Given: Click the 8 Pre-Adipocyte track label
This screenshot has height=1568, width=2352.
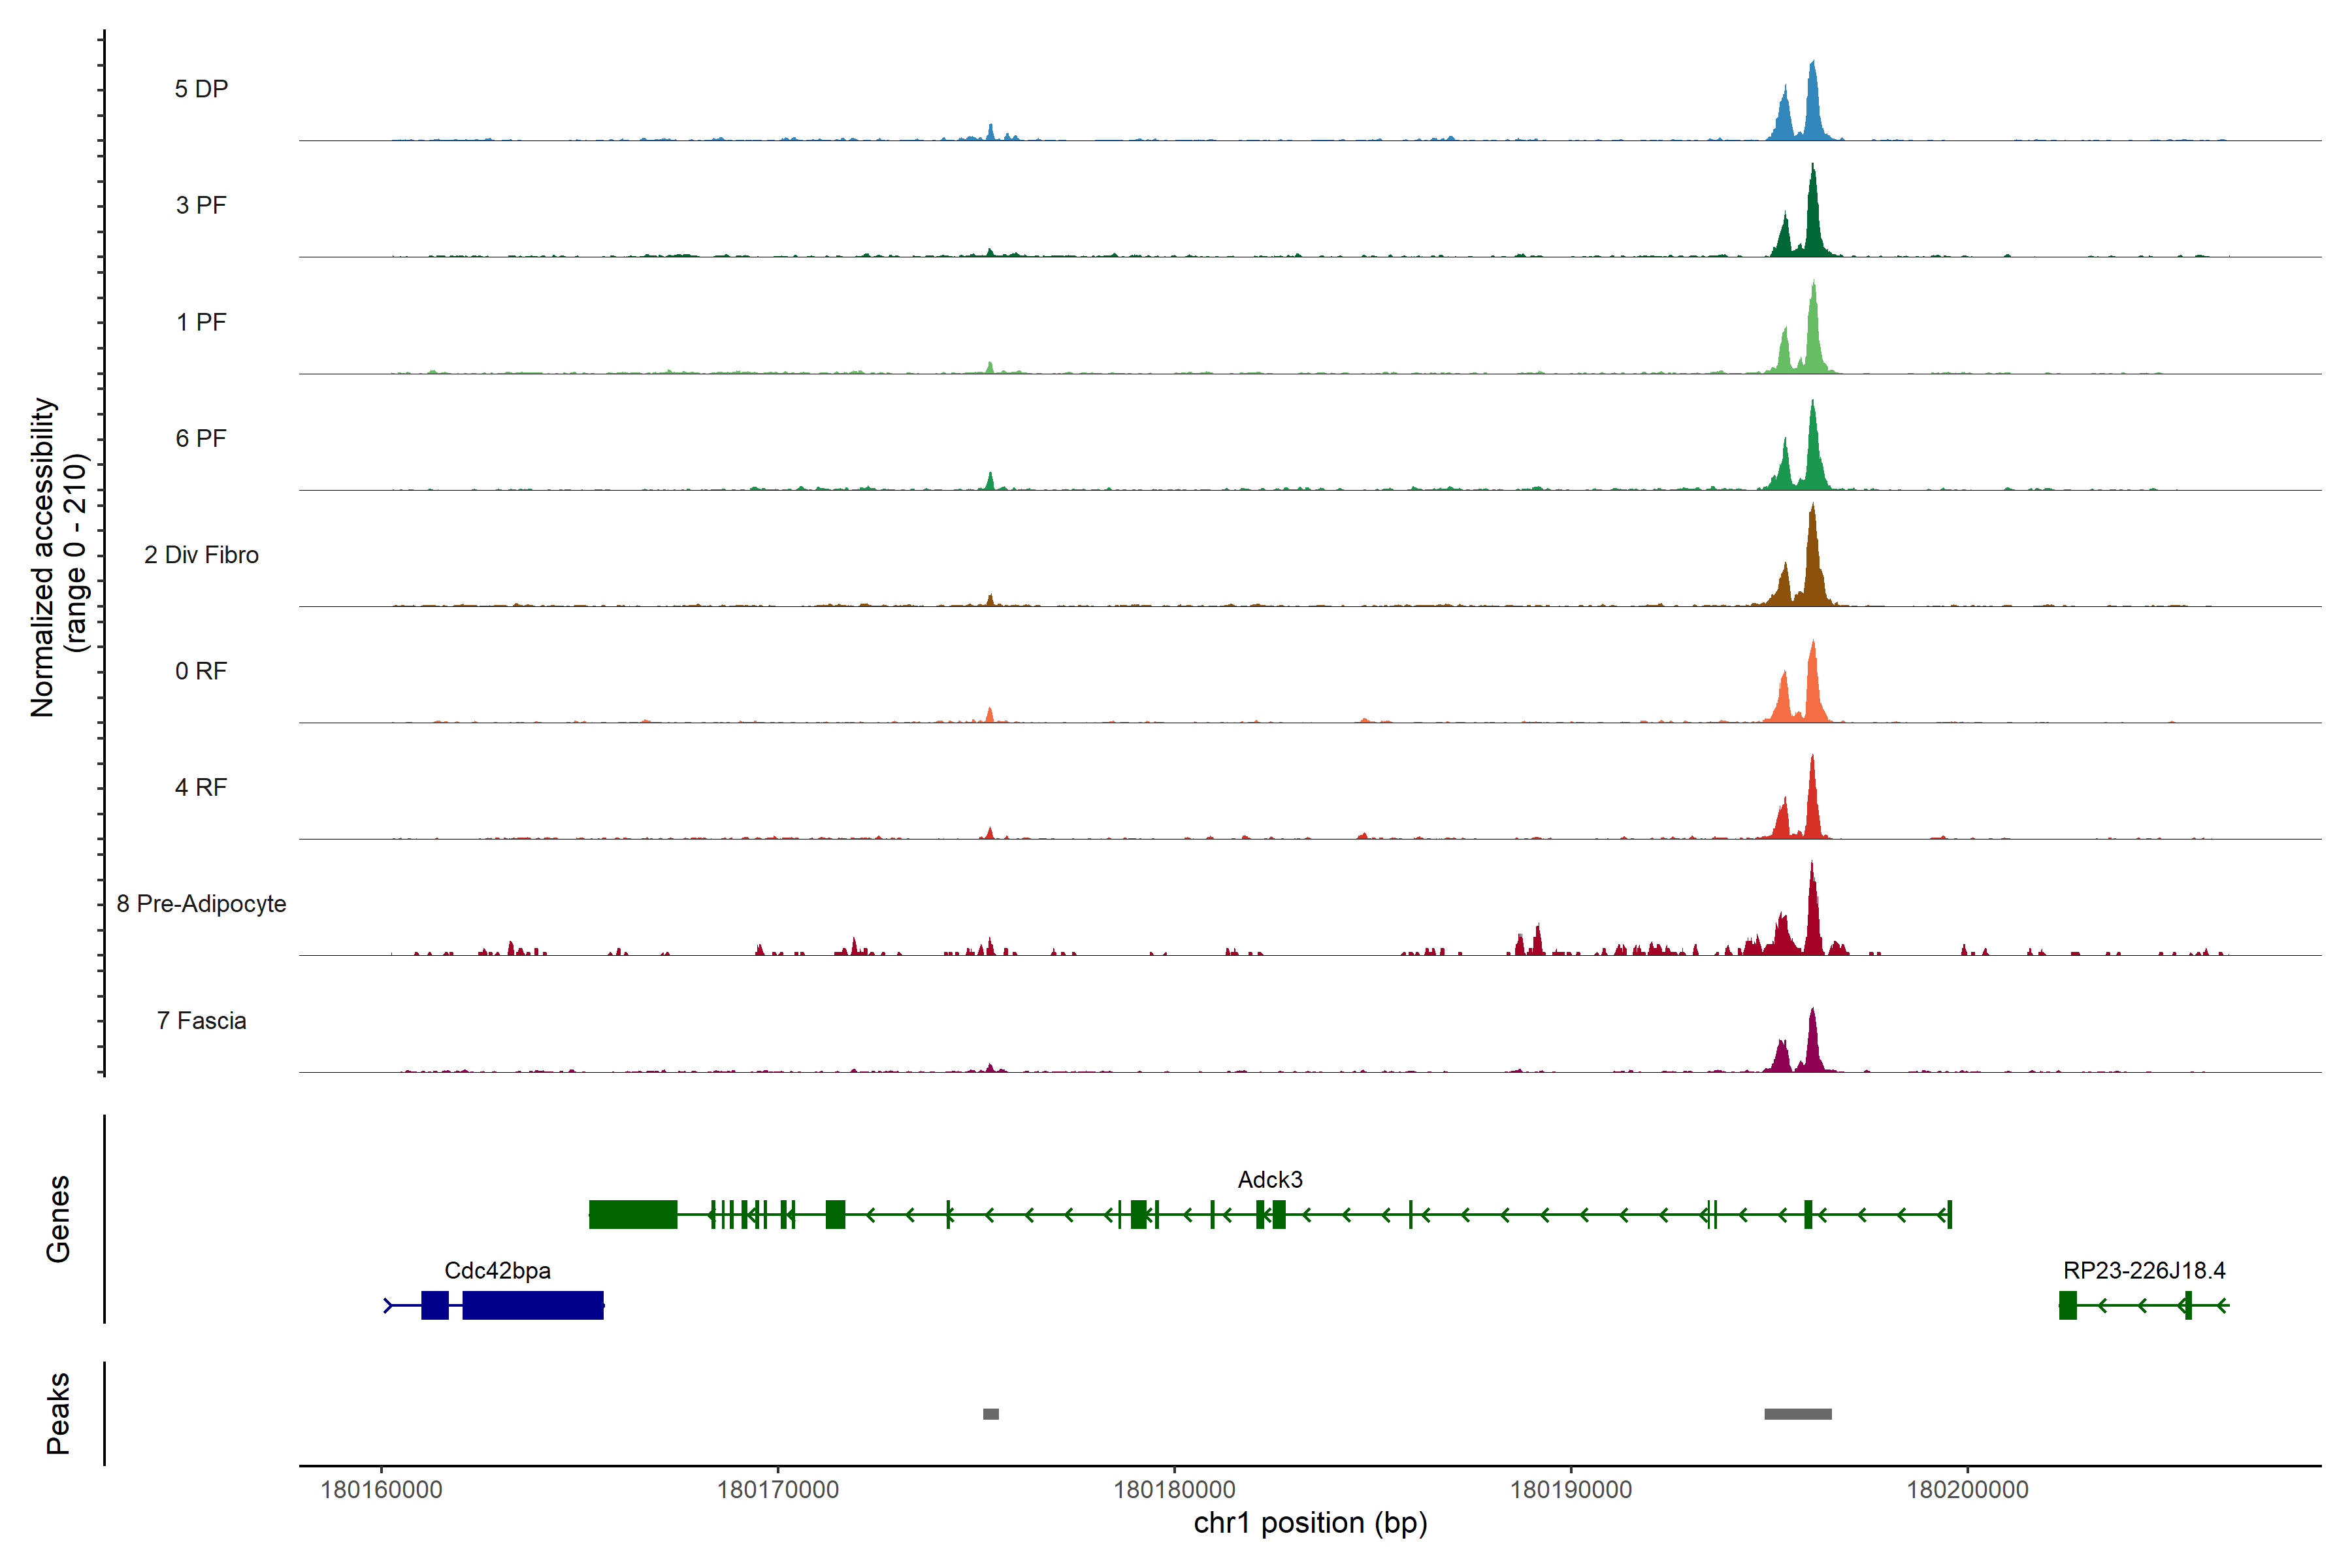Looking at the screenshot, I should [x=201, y=903].
